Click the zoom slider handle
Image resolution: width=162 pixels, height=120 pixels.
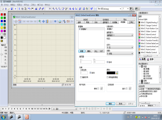[x=2, y=54]
